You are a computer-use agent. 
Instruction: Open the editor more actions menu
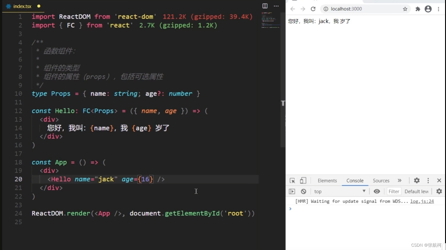point(276,6)
